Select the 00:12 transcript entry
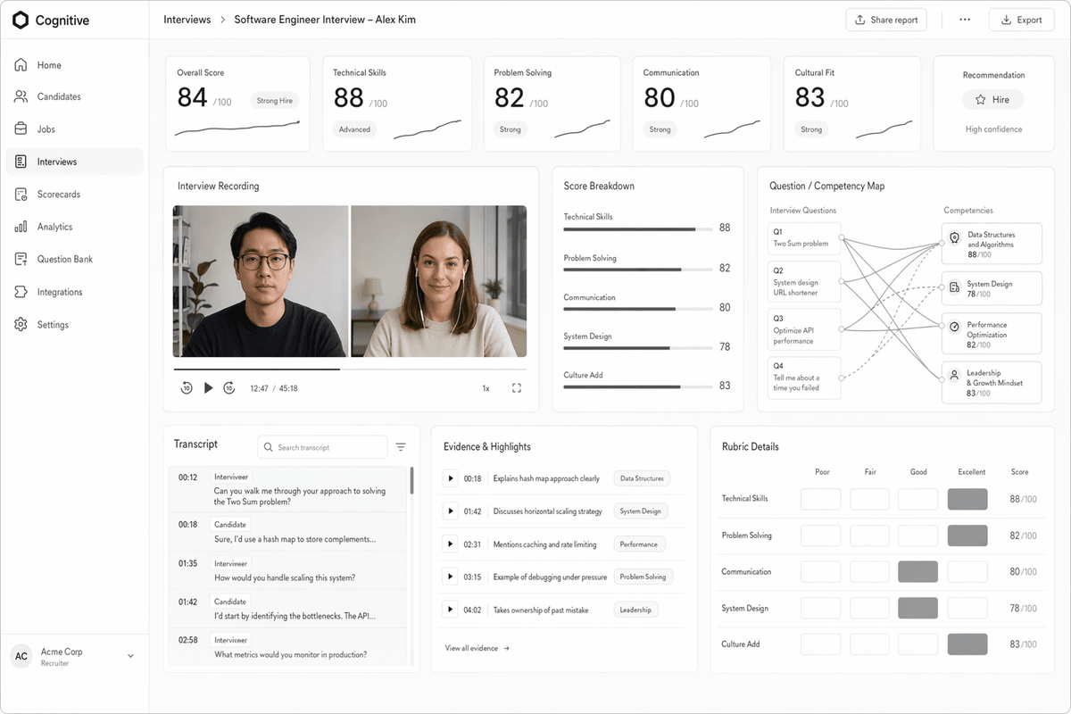The image size is (1071, 714). click(x=287, y=489)
